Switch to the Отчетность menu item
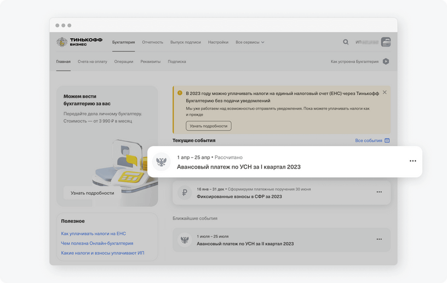 point(152,42)
